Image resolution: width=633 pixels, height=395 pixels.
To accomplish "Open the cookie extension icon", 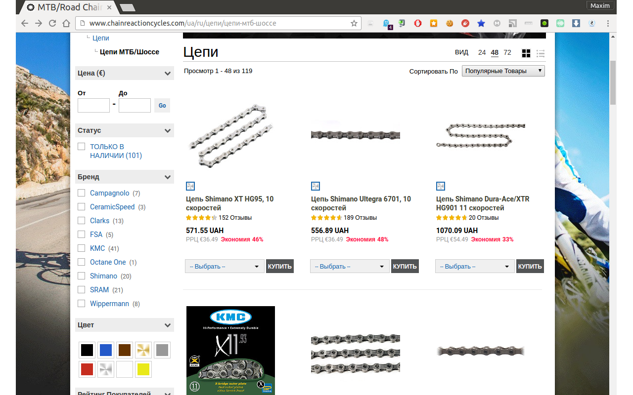I will pos(450,23).
